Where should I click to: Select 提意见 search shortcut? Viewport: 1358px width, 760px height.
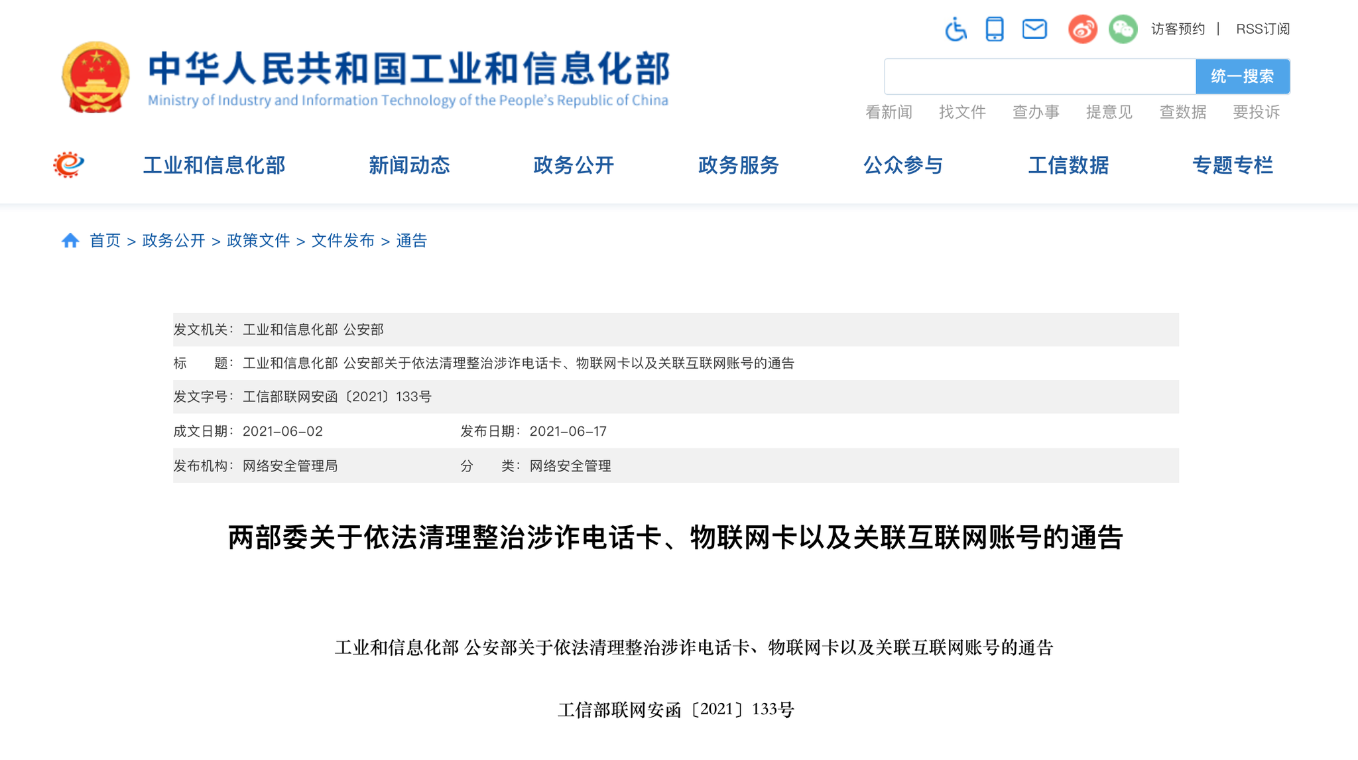(1109, 112)
